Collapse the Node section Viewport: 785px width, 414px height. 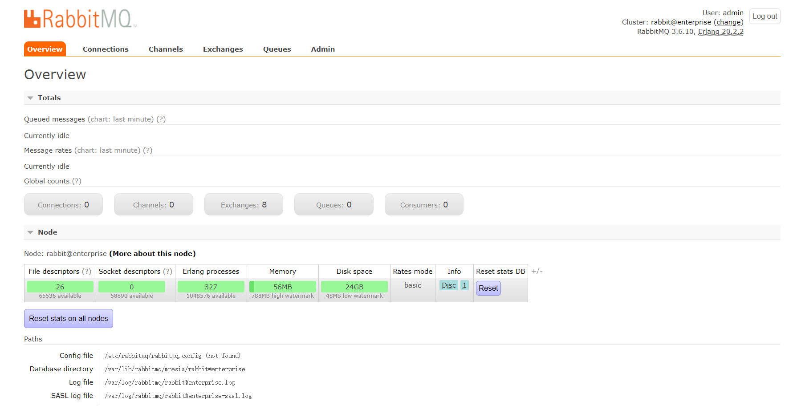pos(42,232)
